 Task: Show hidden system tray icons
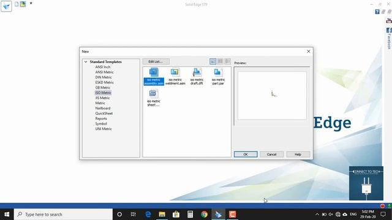(317, 215)
